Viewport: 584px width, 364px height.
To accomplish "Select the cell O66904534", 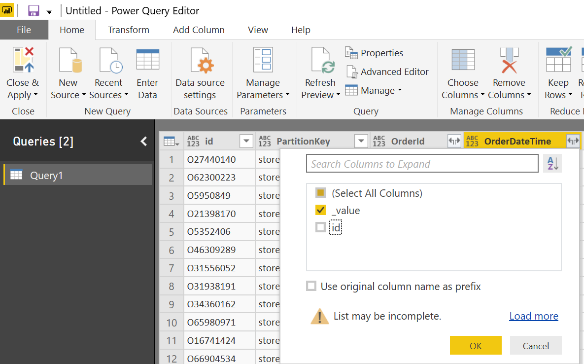I will 219,357.
